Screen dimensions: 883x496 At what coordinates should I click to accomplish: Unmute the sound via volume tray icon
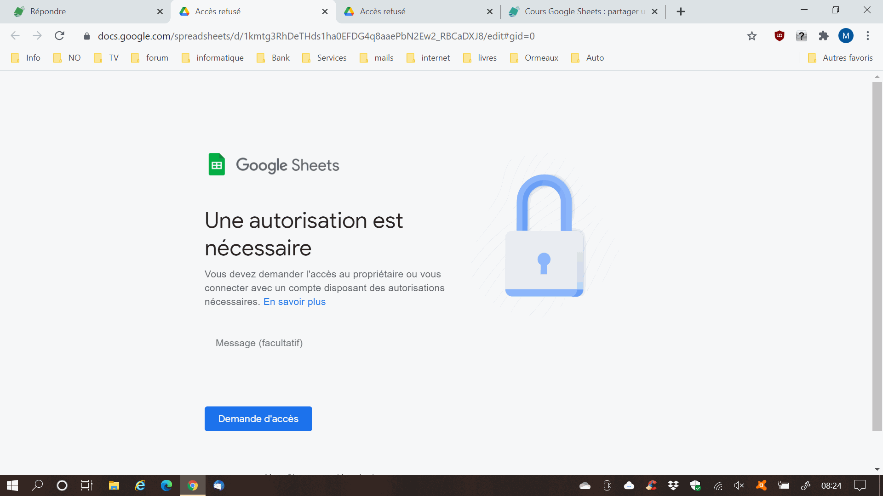(x=739, y=485)
